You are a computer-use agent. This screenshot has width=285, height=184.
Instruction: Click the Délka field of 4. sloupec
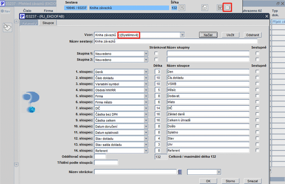click(x=157, y=90)
